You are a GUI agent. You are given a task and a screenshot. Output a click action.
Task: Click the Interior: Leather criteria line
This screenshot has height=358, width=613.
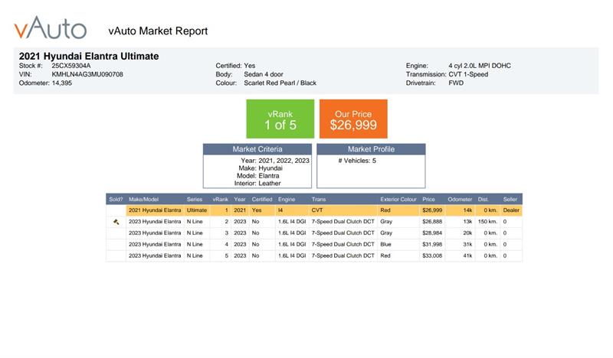[257, 183]
